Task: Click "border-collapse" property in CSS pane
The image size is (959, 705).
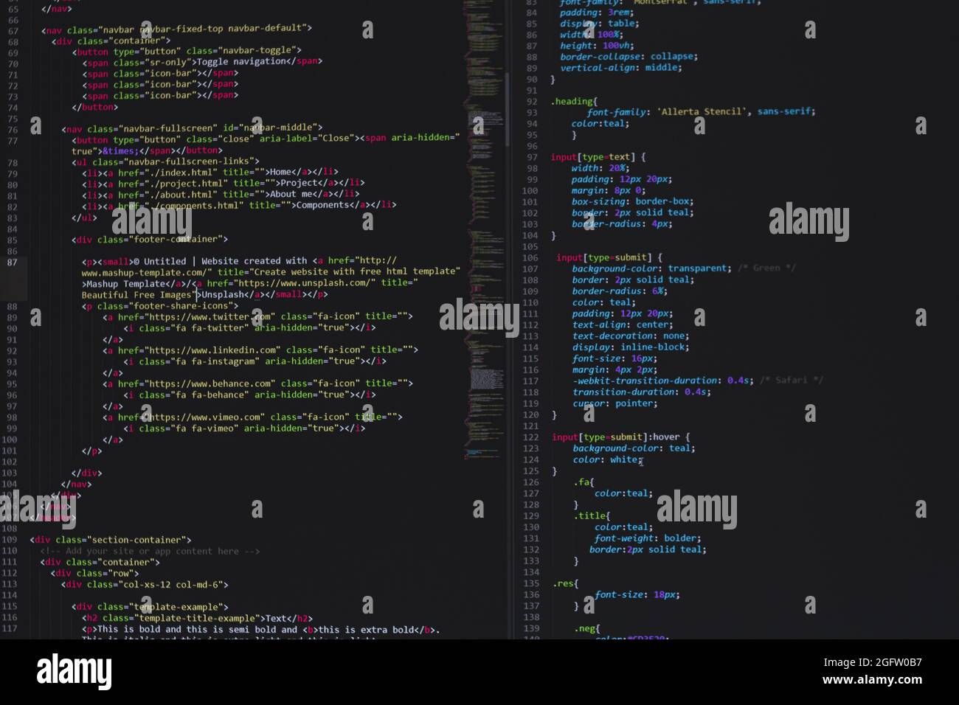Action: pos(600,56)
